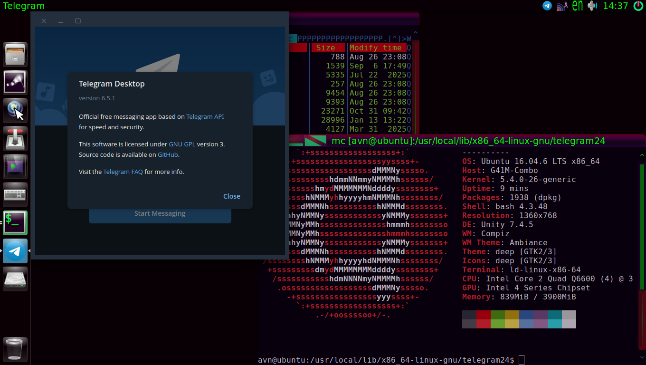Maximize the Telegram window

pos(78,21)
